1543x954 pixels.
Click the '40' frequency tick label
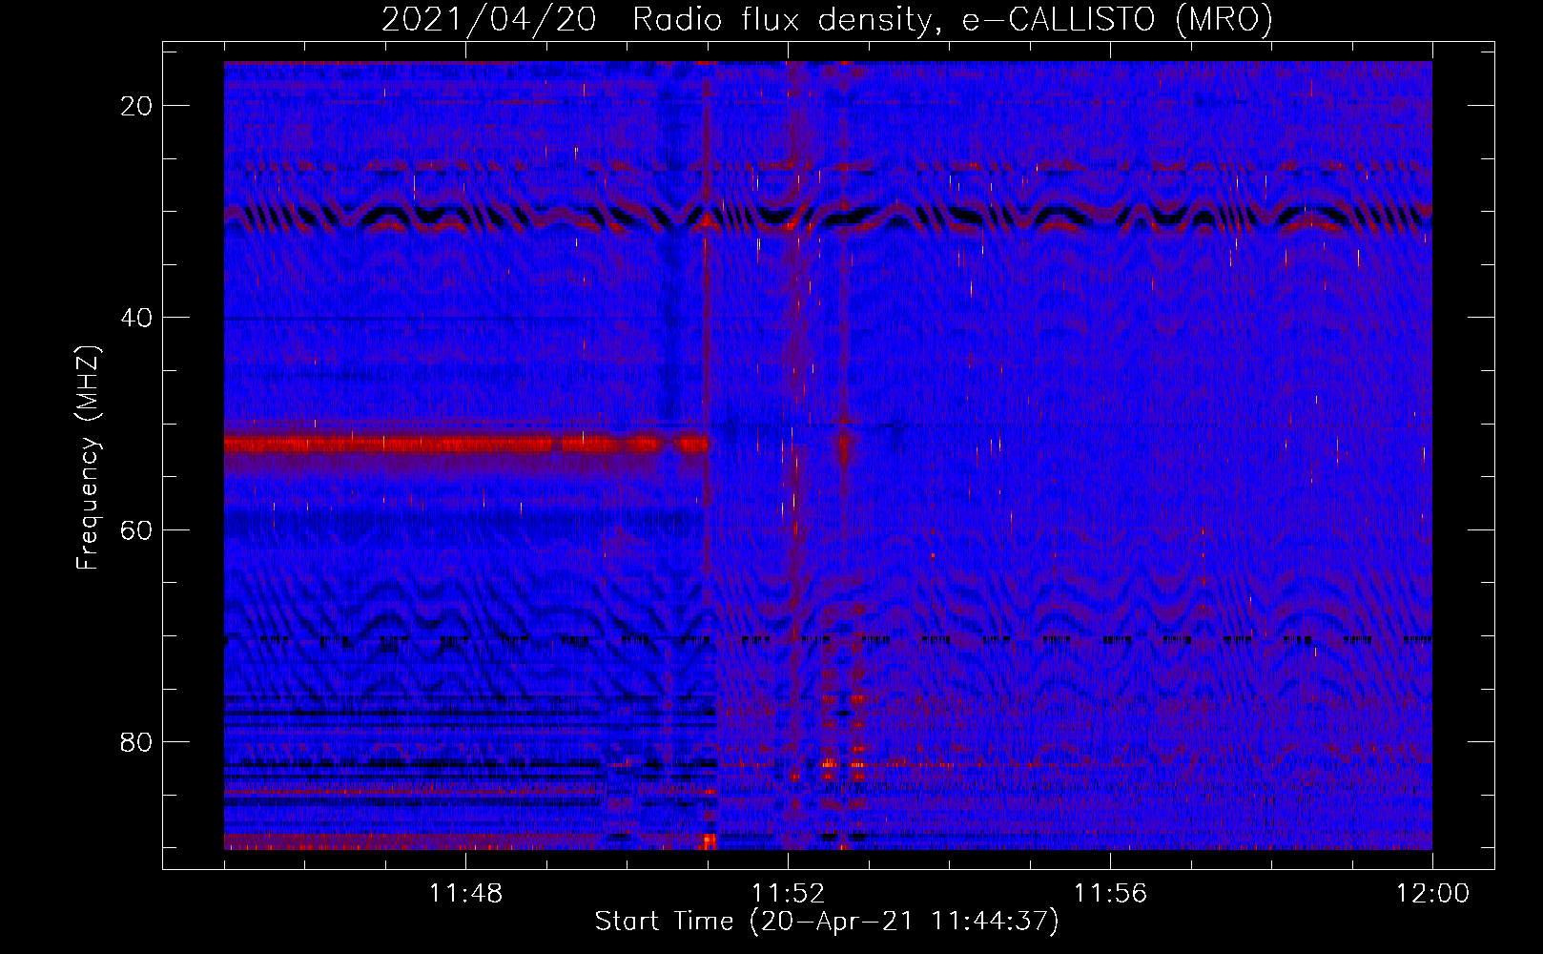coord(137,318)
